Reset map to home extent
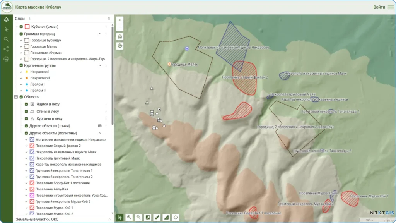This screenshot has height=223, width=396. [120, 36]
